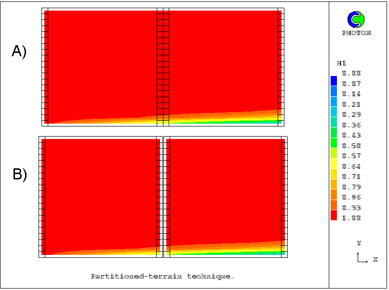Click the PHOTON logo icon
Screen dimensions: 389x290
pos(356,19)
